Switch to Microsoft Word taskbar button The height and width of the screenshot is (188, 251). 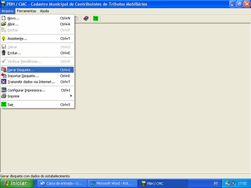pyautogui.click(x=112, y=184)
